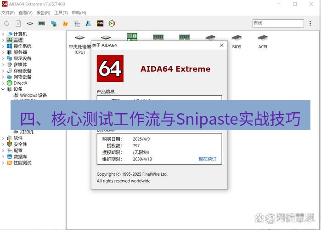Click the memory module toolbar icon
Viewport: 321px width, 230px height.
41,23
